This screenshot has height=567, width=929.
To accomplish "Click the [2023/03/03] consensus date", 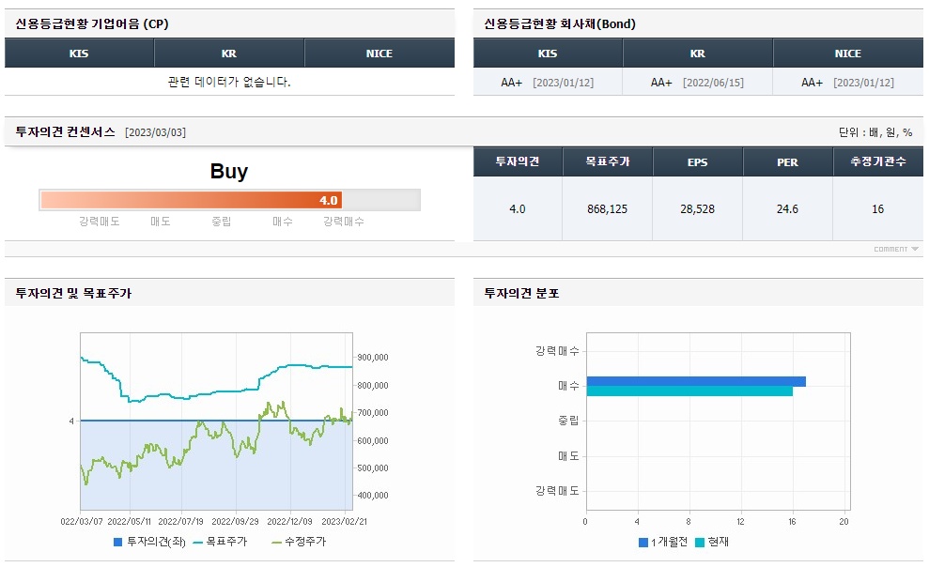I will [x=155, y=132].
